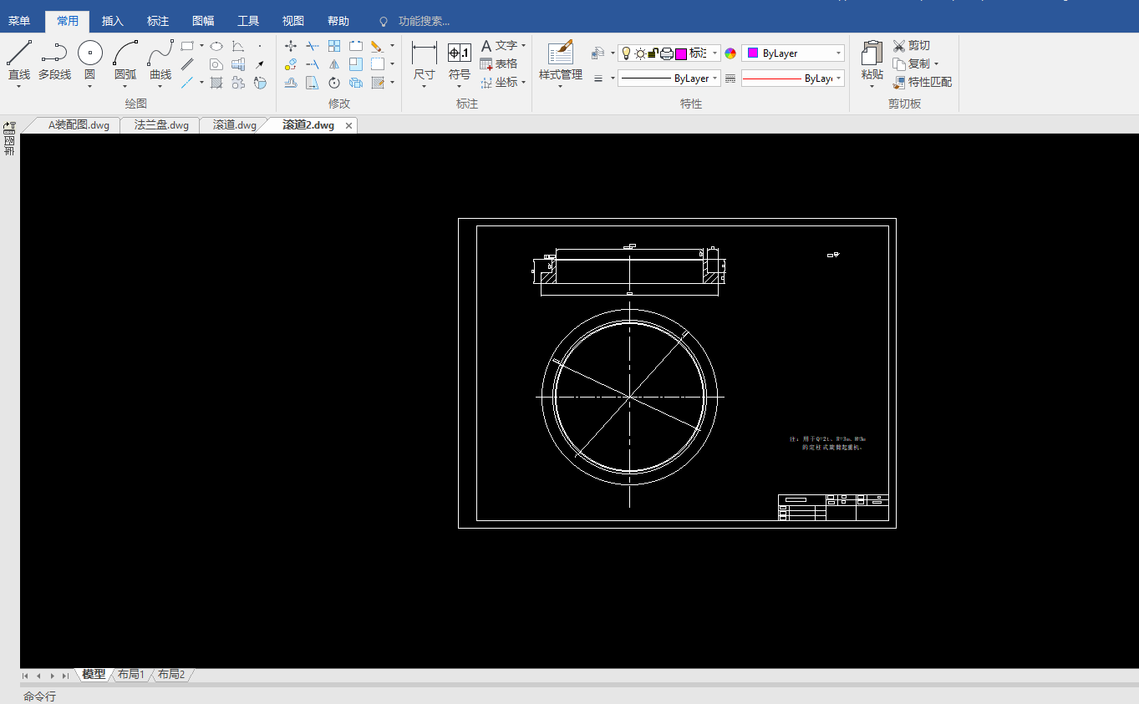The image size is (1139, 704).
Task: Click the 特性匹配 (Match Properties) button
Action: (923, 82)
